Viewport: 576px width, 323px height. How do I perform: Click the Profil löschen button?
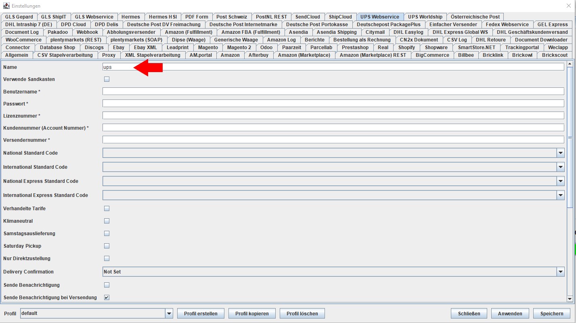point(302,313)
